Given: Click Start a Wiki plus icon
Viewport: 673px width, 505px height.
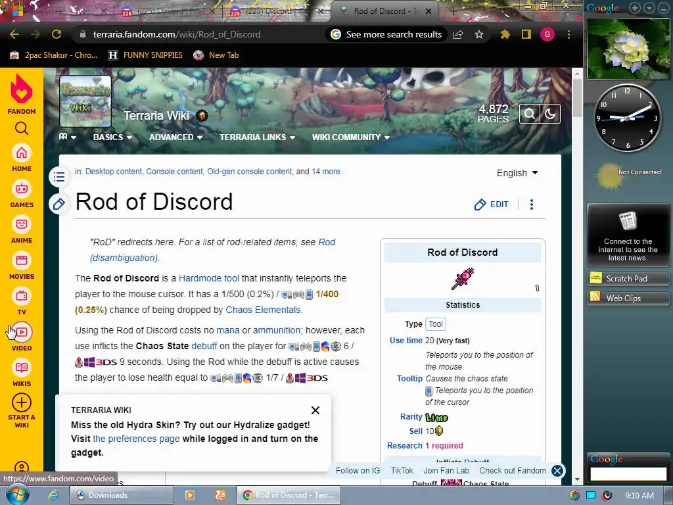Looking at the screenshot, I should click(22, 403).
